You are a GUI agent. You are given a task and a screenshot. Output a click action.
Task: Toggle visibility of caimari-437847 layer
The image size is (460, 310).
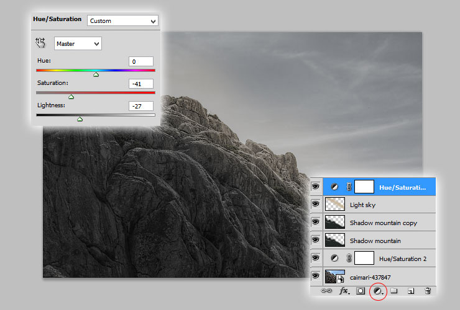tap(316, 276)
